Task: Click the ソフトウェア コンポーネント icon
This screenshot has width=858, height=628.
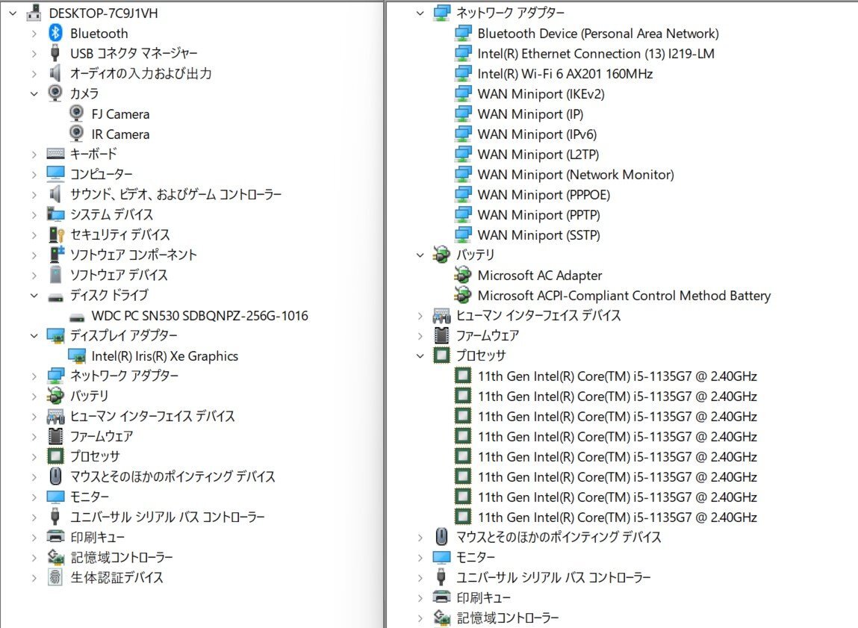Action: [56, 255]
